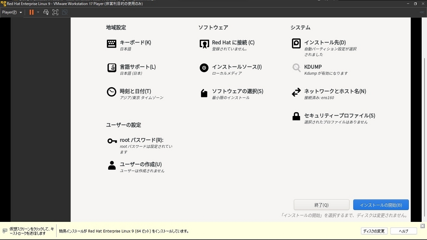The height and width of the screenshot is (240, 427).
Task: Click the disc icon for インストールソース
Action: 204,68
